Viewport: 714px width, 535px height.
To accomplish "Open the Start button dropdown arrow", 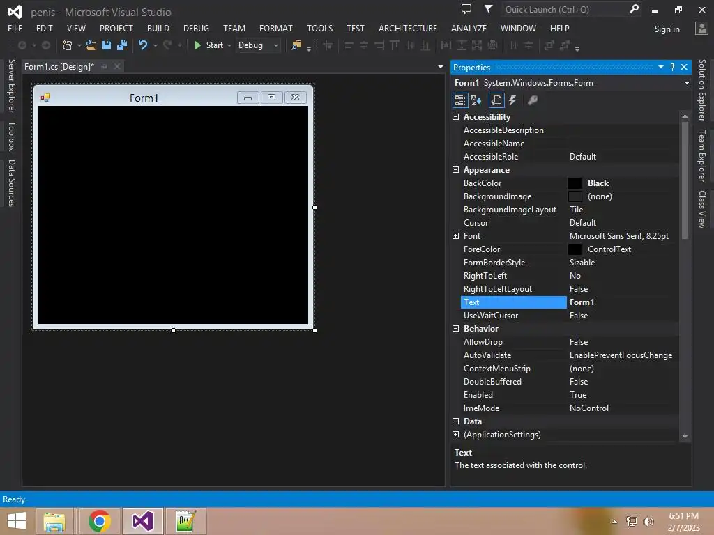I will click(229, 45).
